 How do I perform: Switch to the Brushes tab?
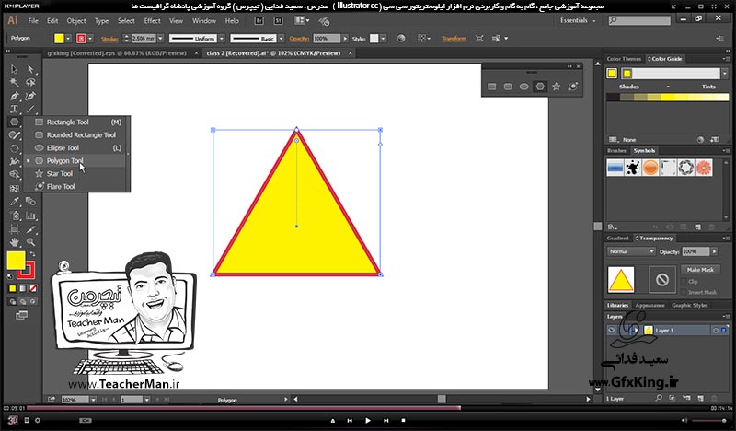click(x=616, y=151)
